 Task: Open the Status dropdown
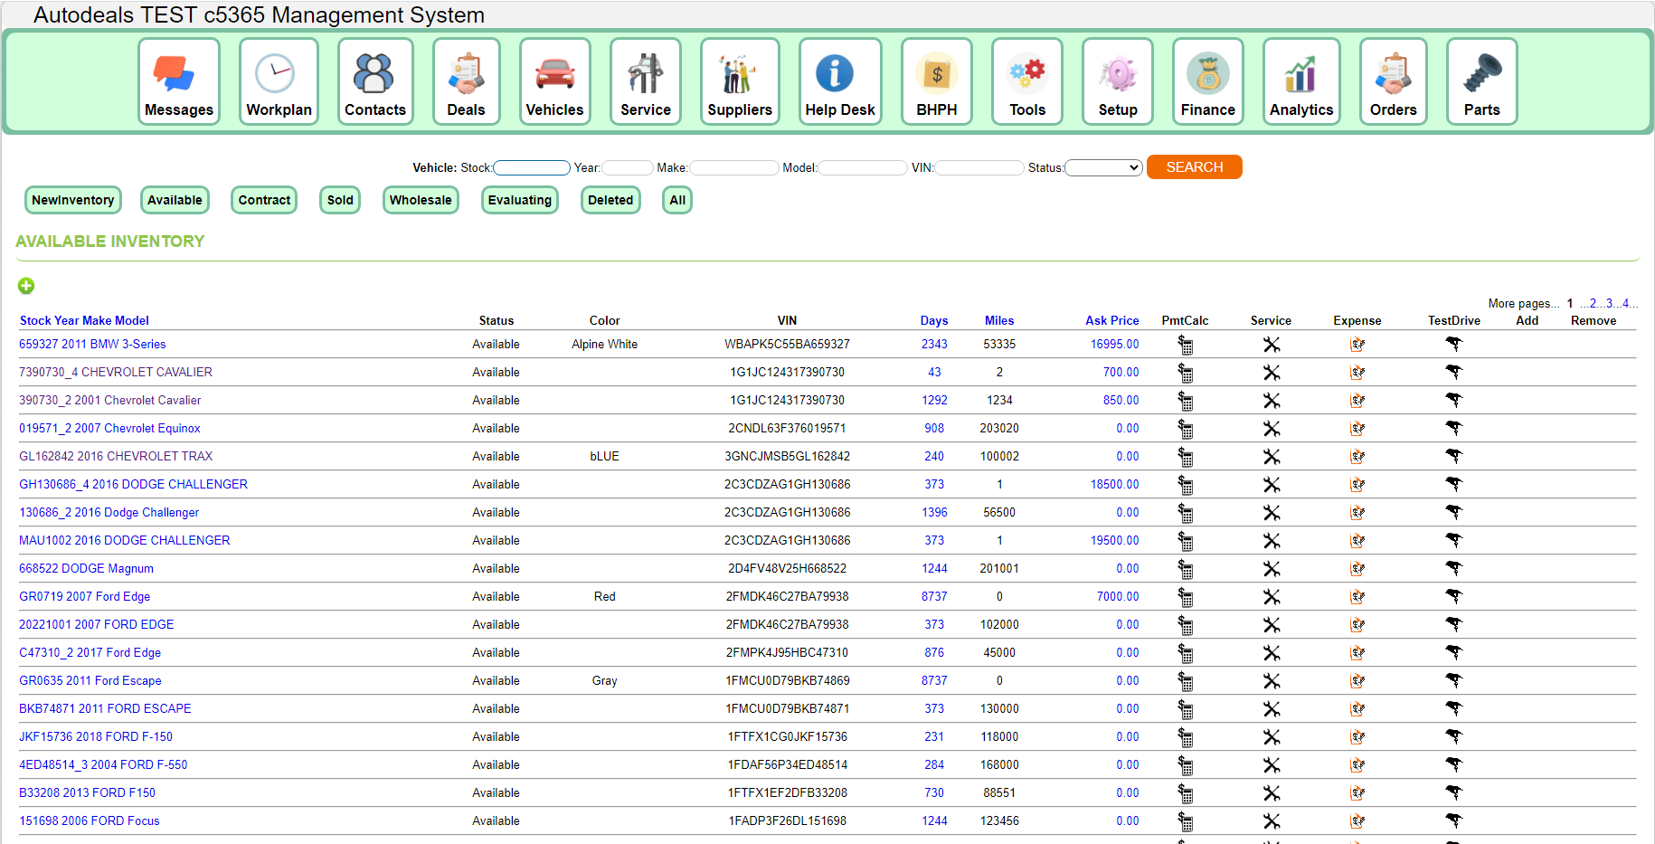tap(1103, 167)
